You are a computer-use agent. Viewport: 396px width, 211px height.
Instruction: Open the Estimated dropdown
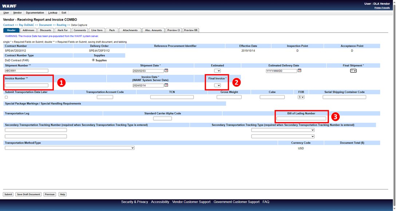pyautogui.click(x=217, y=71)
